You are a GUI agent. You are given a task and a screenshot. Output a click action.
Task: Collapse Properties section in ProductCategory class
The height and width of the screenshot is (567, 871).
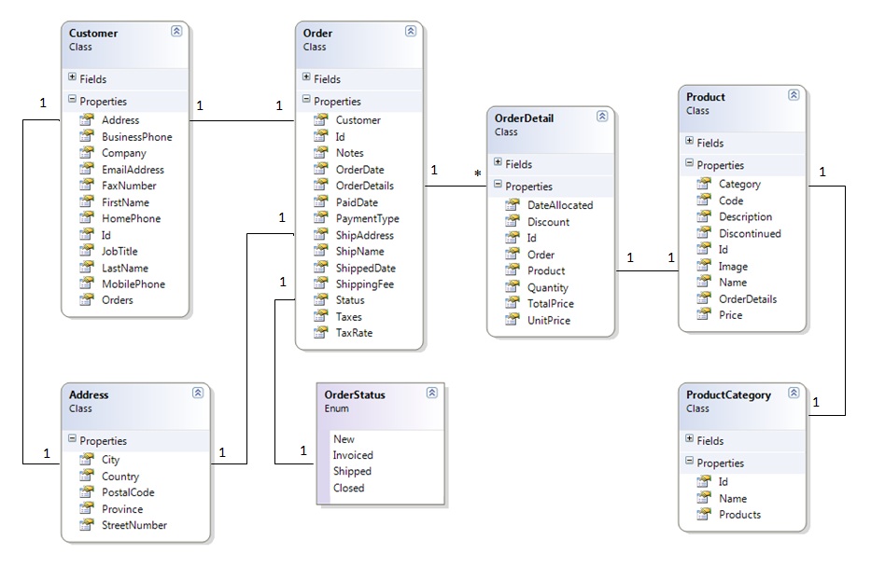(690, 462)
